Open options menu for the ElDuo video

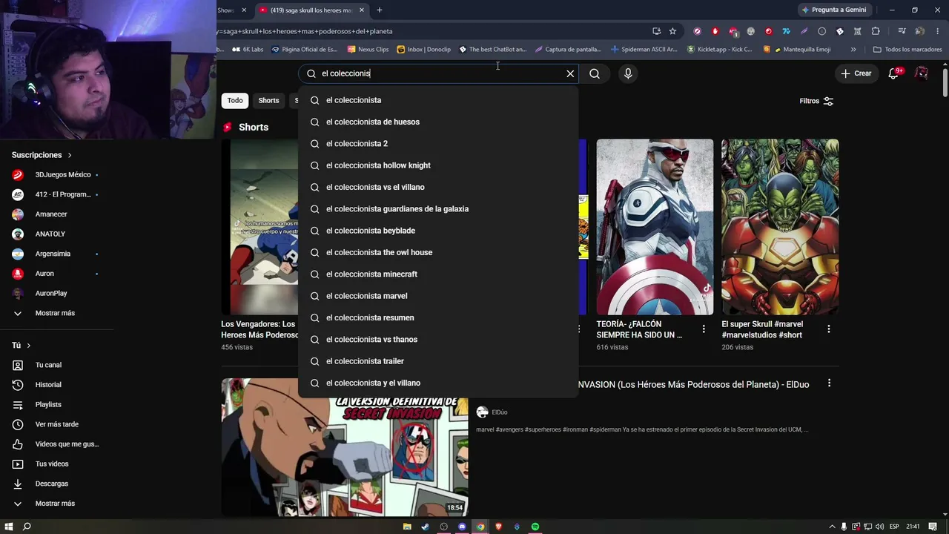829,383
